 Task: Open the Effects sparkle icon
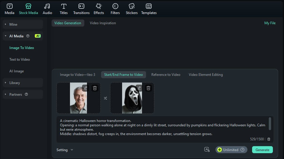(99, 6)
